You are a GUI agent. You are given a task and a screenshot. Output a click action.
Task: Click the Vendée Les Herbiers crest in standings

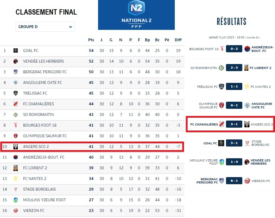pos(16,62)
